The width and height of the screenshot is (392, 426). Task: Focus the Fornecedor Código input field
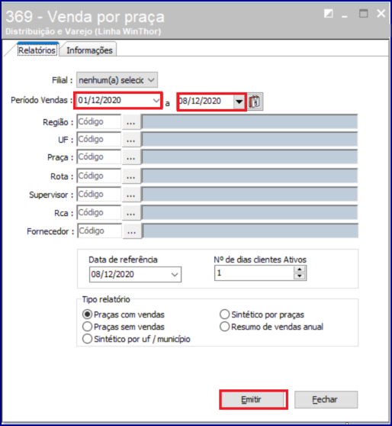point(100,231)
